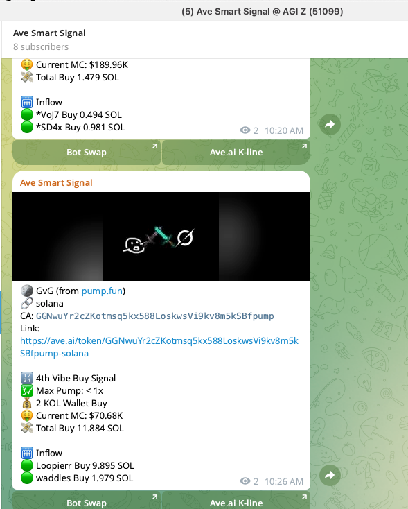Click the 8 subscribers text in the header
The image size is (408, 509).
point(41,46)
